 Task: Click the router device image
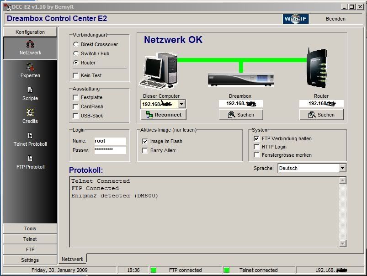click(317, 68)
